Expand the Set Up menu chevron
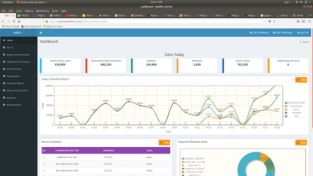The height and width of the screenshot is (176, 313). (34, 47)
